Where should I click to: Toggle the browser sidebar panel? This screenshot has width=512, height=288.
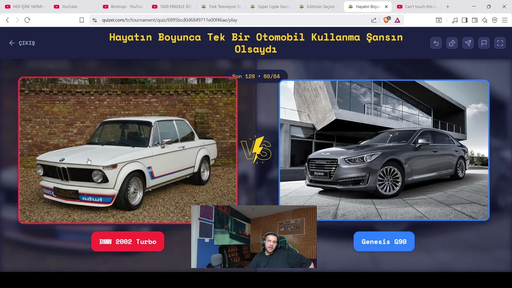click(x=464, y=20)
